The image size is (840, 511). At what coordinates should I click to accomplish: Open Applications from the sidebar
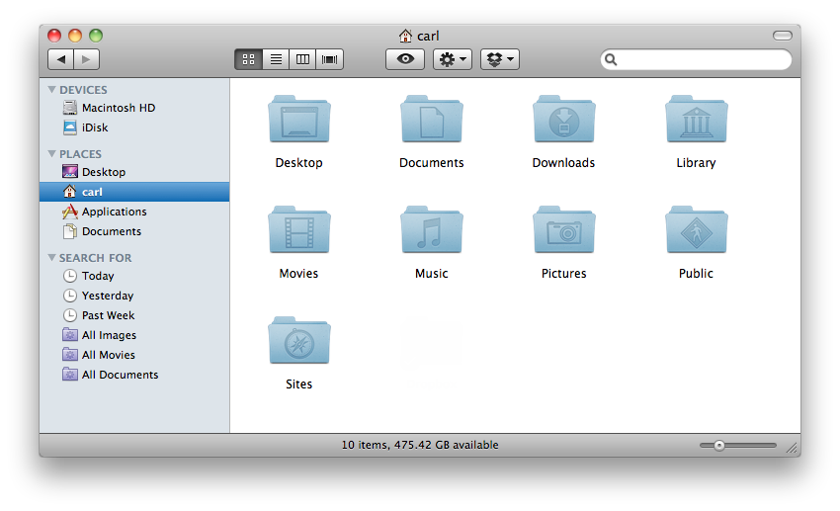click(134, 212)
